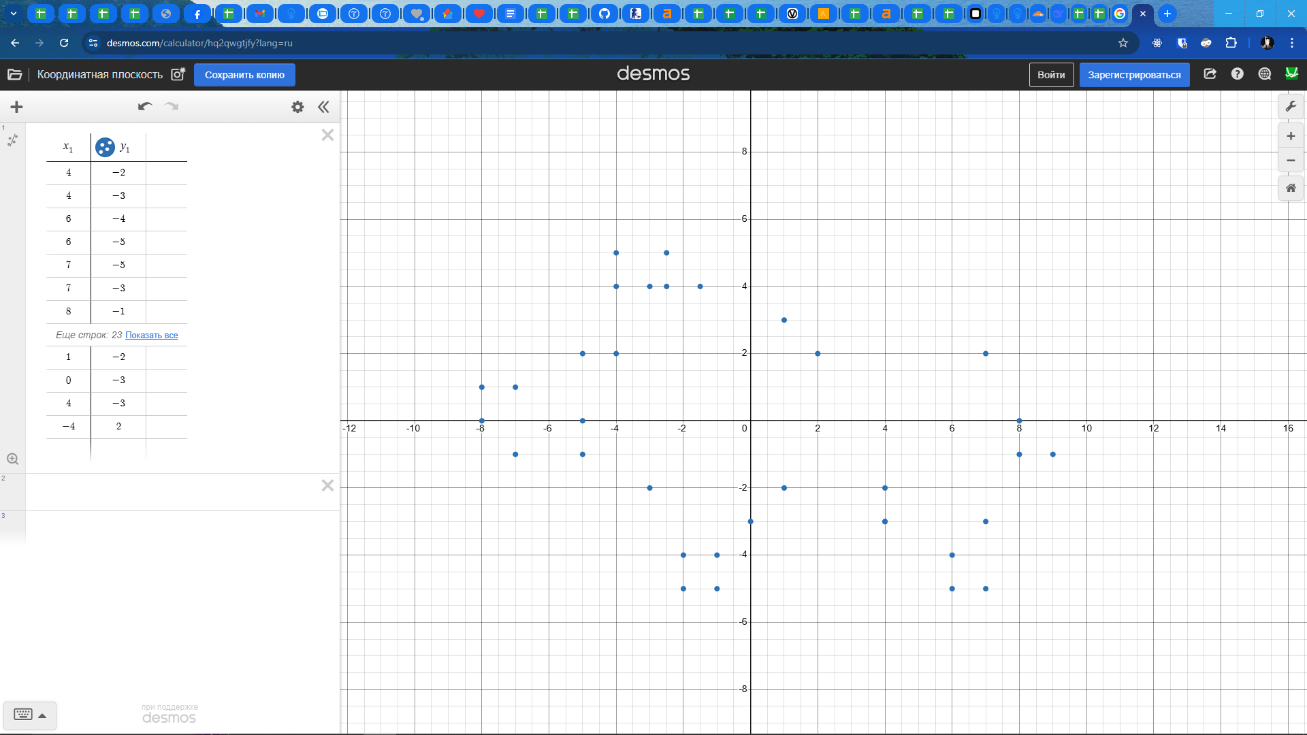The height and width of the screenshot is (735, 1307).
Task: Open the graph settings wrench
Action: click(x=1291, y=106)
